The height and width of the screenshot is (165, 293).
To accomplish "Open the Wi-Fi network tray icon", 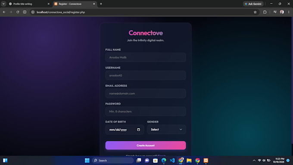I will tap(259, 160).
